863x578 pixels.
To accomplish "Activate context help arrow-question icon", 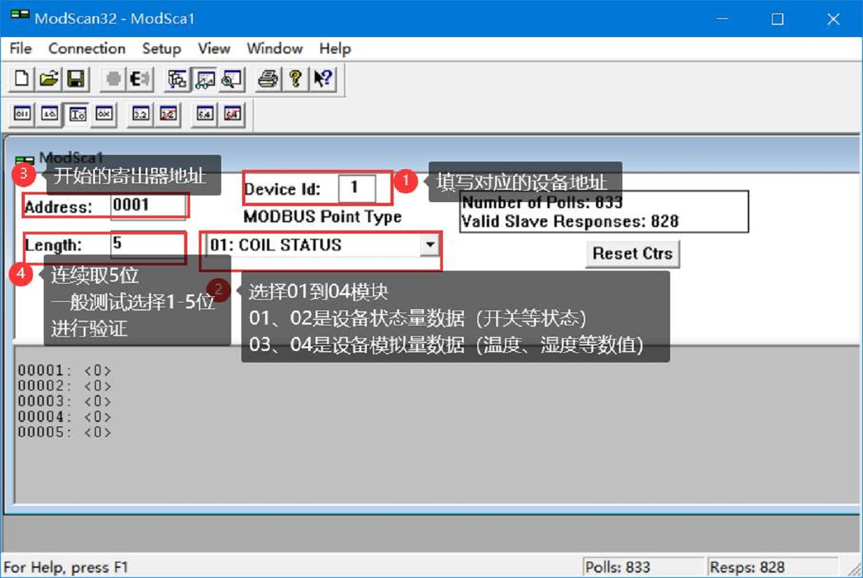I will click(x=322, y=79).
